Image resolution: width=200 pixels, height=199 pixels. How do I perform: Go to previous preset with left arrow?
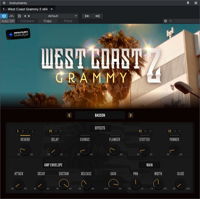pyautogui.click(x=25, y=16)
